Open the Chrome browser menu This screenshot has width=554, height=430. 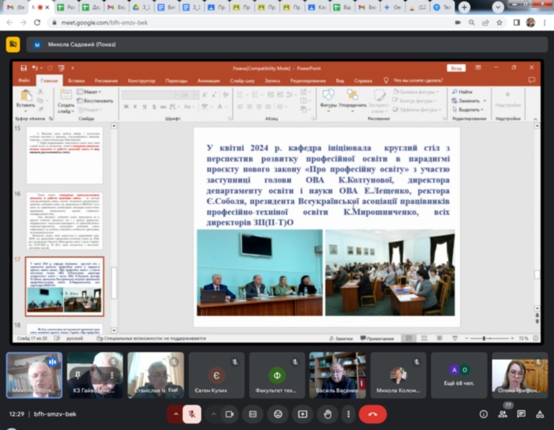tap(545, 22)
